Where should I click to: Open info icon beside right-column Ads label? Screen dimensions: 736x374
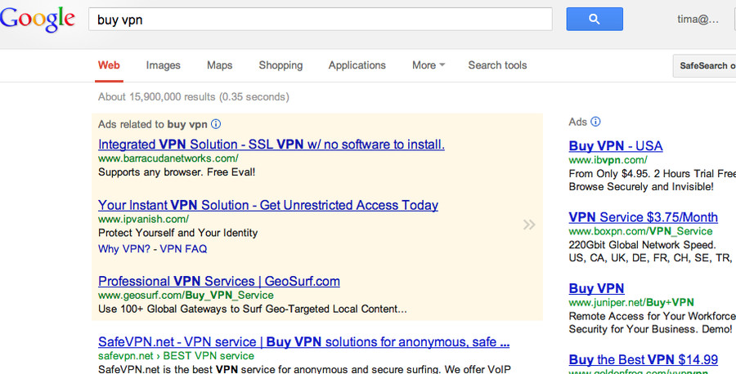tap(595, 122)
